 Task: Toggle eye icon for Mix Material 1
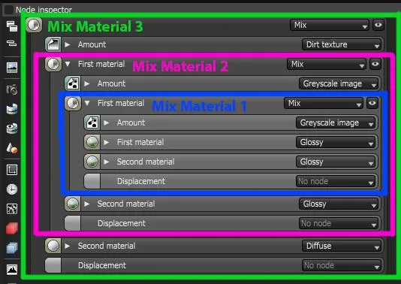(x=372, y=103)
